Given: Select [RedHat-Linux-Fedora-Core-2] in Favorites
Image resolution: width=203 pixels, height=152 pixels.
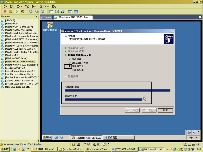Looking at the screenshot, I should coord(20,71).
